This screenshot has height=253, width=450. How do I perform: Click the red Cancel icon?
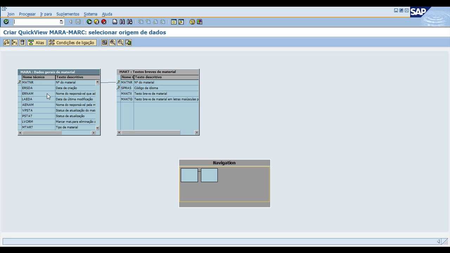tap(104, 22)
